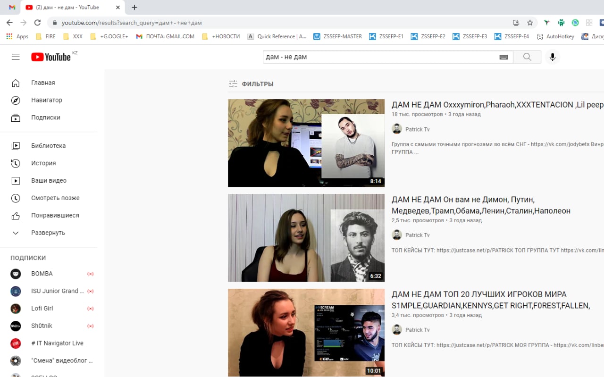604x377 pixels.
Task: Open Quick Reference bookmark
Action: 277,36
